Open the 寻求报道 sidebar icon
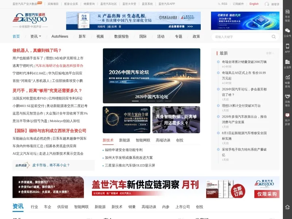 click(287, 12)
